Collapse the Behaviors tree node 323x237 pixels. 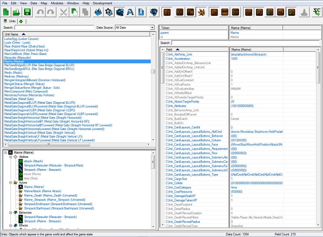click(x=10, y=213)
